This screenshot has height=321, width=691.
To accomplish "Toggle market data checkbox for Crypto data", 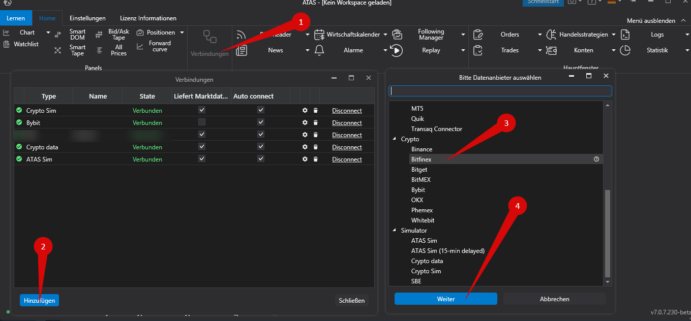I will pos(202,146).
